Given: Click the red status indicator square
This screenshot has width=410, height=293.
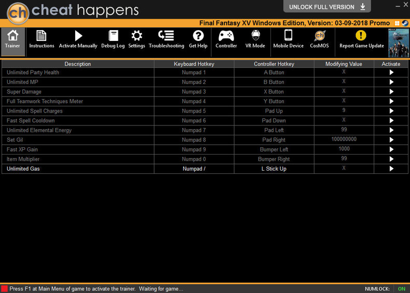Looking at the screenshot, I should (4, 289).
